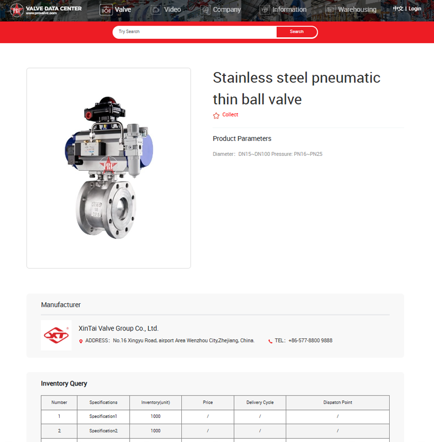This screenshot has width=434, height=442.
Task: Click the Warehousing icon in navigation
Action: (330, 10)
